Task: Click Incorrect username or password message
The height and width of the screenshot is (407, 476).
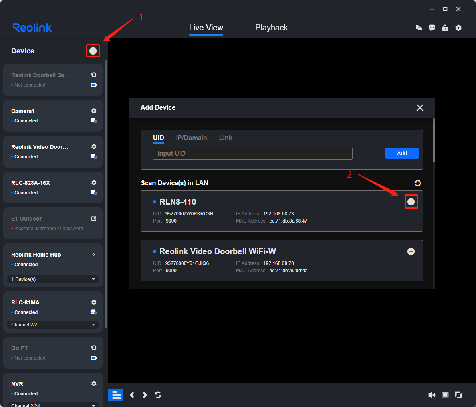Action: point(49,229)
